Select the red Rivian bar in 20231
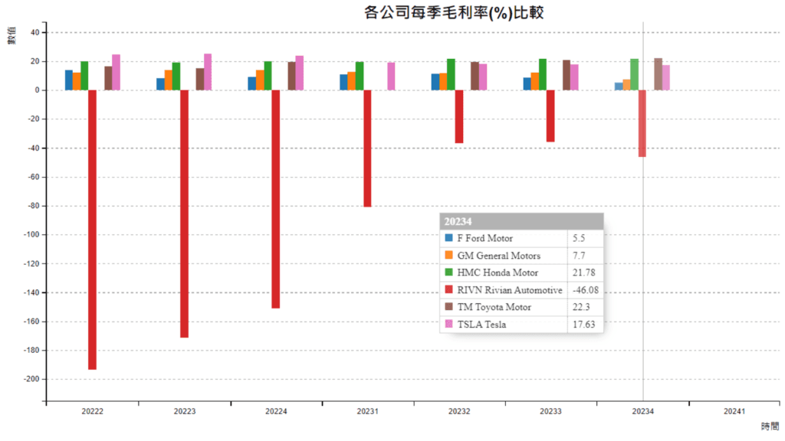Screen dimensions: 785x441 (367, 149)
